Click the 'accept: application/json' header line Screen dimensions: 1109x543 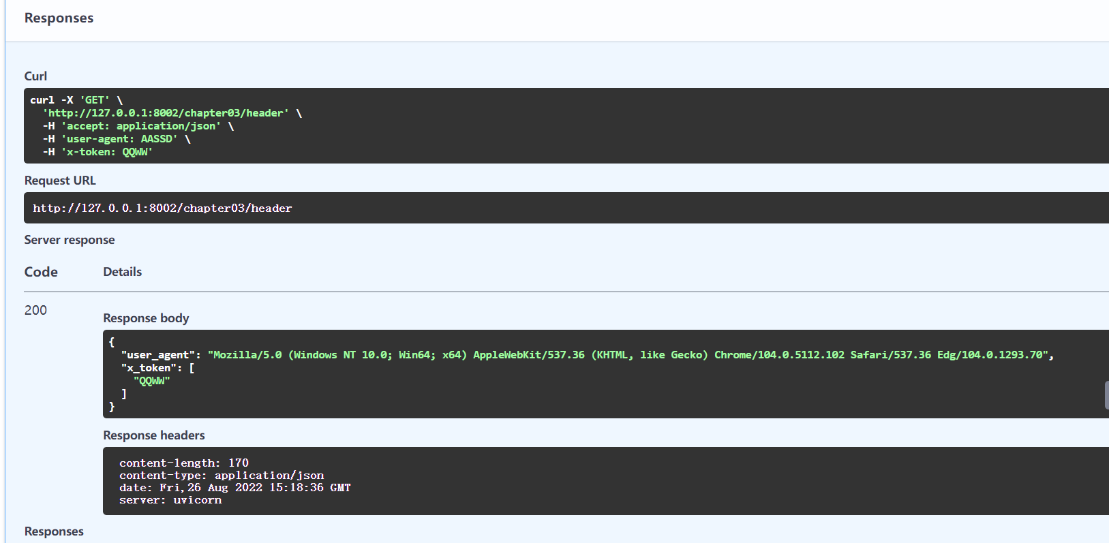138,126
